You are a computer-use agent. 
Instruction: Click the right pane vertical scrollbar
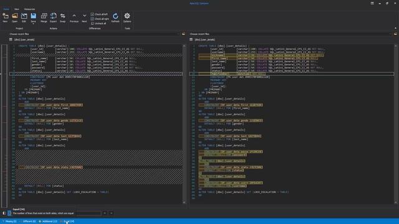pyautogui.click(x=396, y=124)
